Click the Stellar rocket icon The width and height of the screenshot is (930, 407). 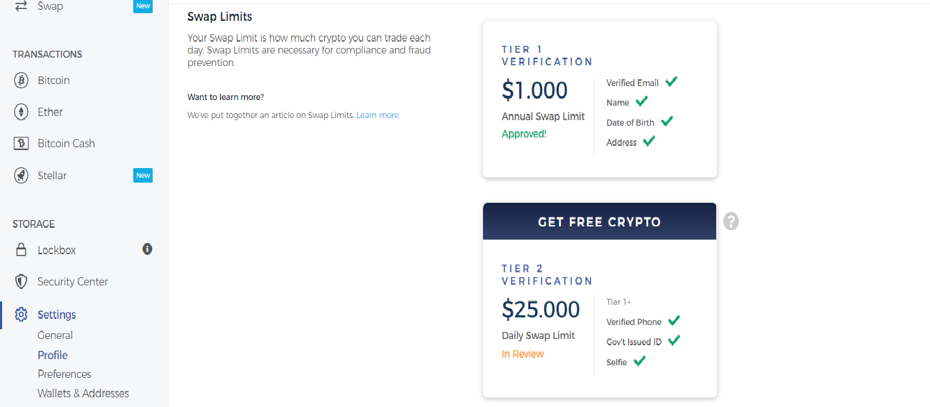(x=22, y=176)
